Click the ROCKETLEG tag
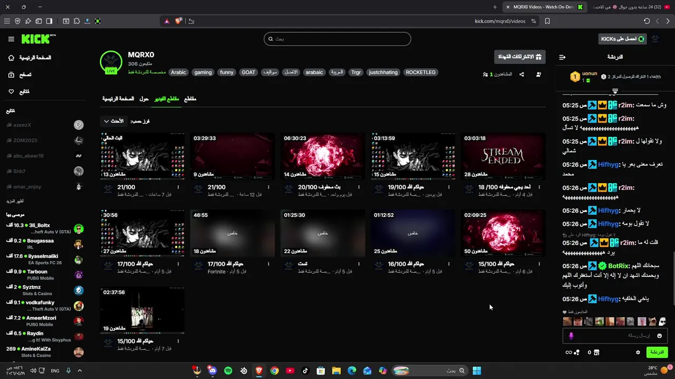This screenshot has width=675, height=379. [420, 72]
